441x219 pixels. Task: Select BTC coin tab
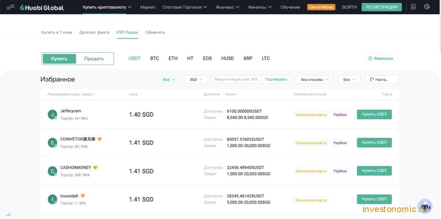155,58
